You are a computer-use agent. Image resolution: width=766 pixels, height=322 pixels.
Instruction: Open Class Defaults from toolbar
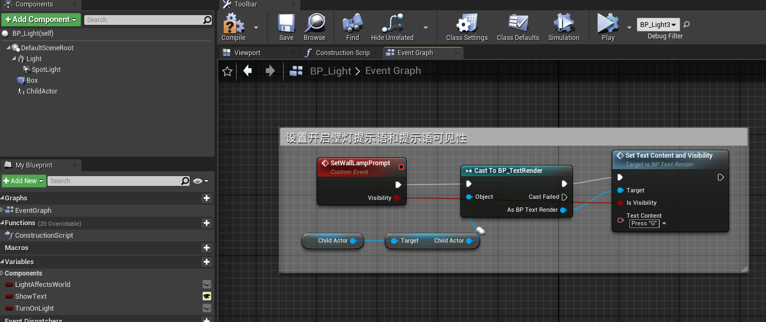pos(518,24)
